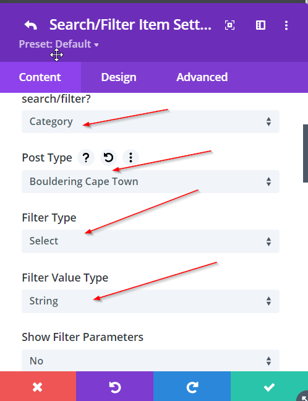Open the Bouldering Cape Town post type dropdown
This screenshot has height=401, width=308.
click(150, 181)
